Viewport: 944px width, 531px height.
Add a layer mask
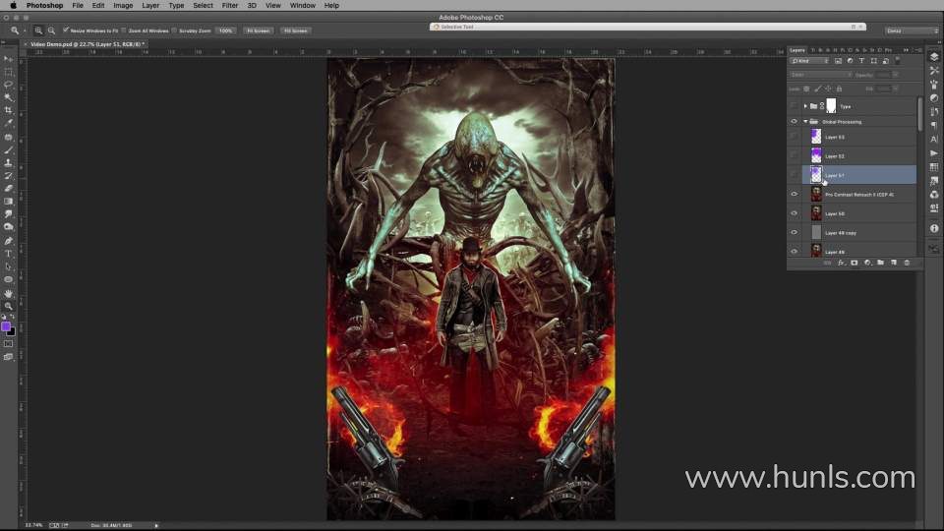click(x=854, y=263)
